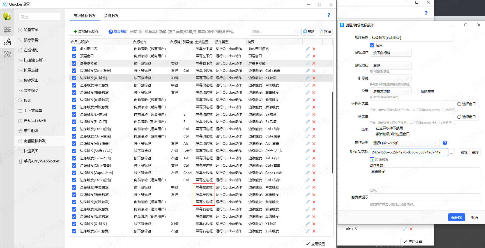
Task: Cancel the dialog with 取消
Action: click(x=475, y=217)
